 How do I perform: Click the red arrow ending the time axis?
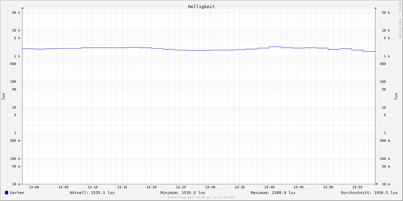377,184
